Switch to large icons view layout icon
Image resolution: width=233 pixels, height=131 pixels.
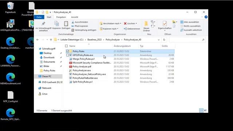pyautogui.click(x=205, y=110)
